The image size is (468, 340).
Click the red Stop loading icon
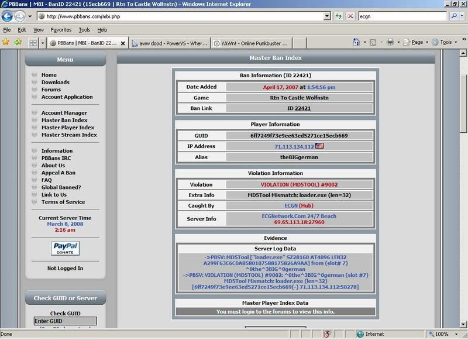(350, 16)
